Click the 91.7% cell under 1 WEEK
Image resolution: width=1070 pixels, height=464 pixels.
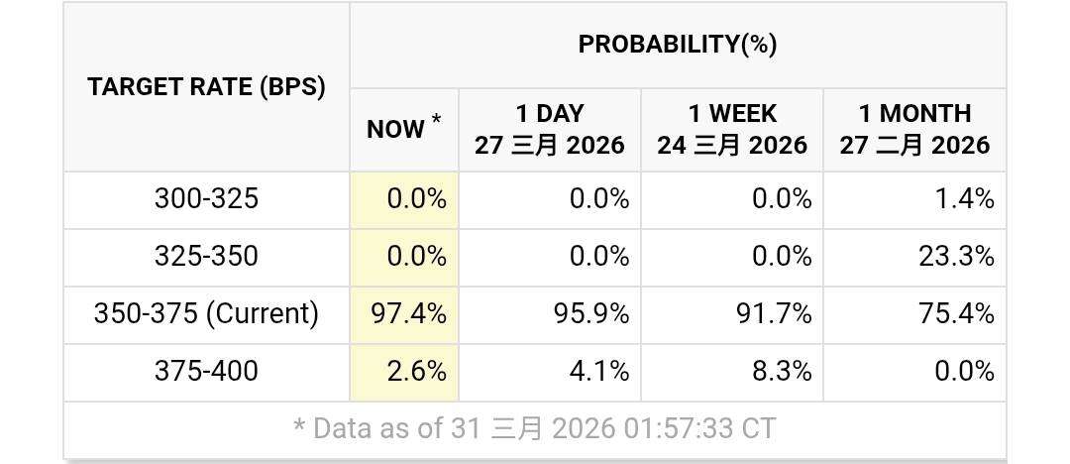(774, 314)
